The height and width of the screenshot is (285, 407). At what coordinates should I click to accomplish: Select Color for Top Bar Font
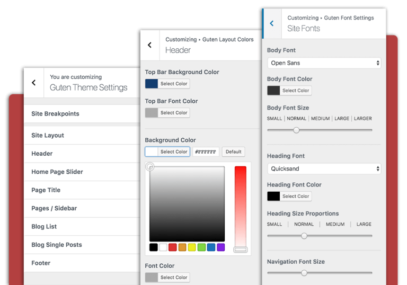click(x=174, y=113)
